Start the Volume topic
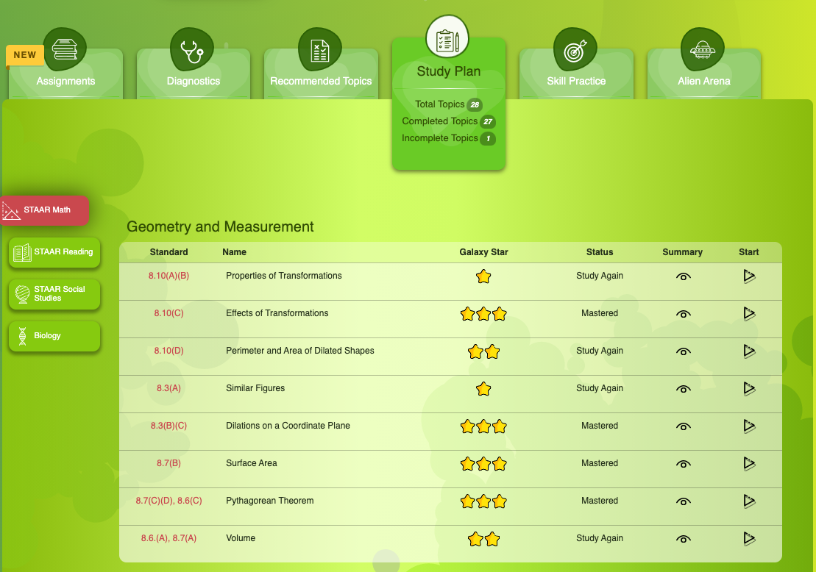 point(749,538)
